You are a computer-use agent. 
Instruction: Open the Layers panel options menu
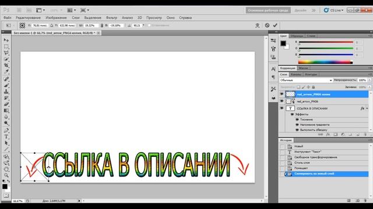pyautogui.click(x=370, y=74)
